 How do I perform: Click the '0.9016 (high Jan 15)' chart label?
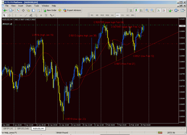tap(43, 35)
